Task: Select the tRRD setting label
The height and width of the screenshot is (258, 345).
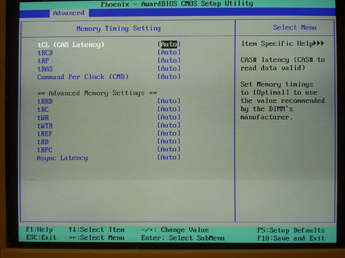Action: [45, 101]
